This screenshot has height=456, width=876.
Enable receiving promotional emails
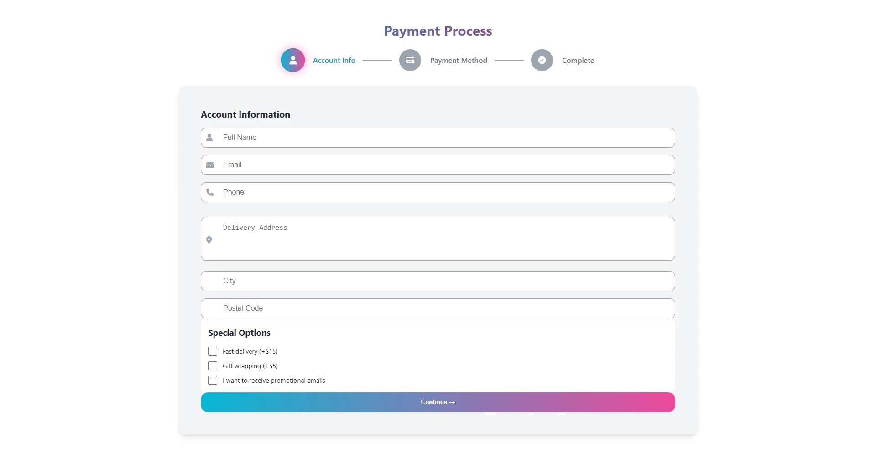click(x=212, y=380)
